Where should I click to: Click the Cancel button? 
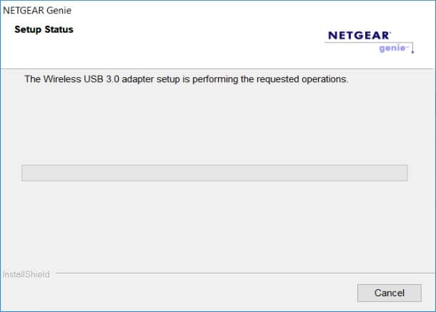pos(390,293)
